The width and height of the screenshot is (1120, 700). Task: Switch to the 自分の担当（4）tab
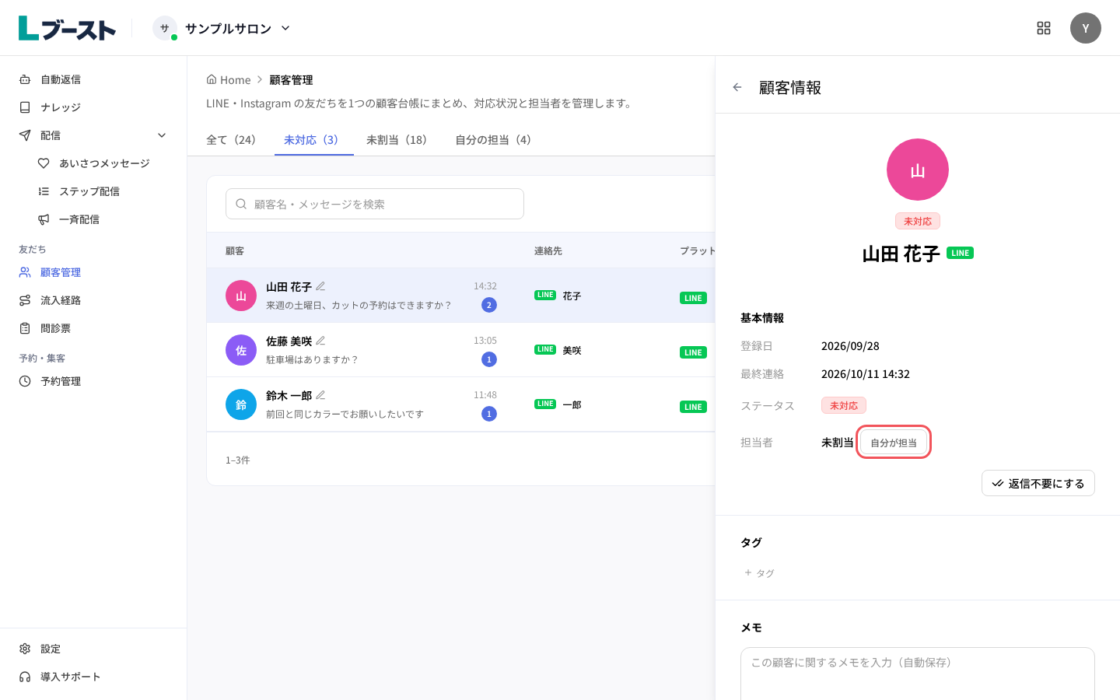[x=493, y=140]
